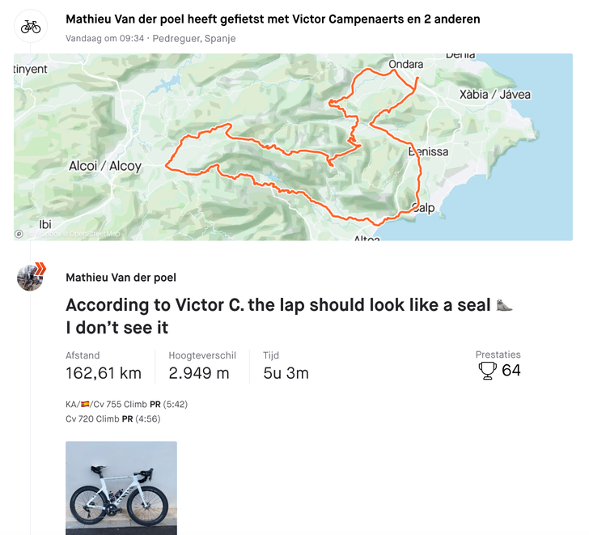Open the white bike photo thumbnail
This screenshot has width=589, height=535.
[x=121, y=487]
